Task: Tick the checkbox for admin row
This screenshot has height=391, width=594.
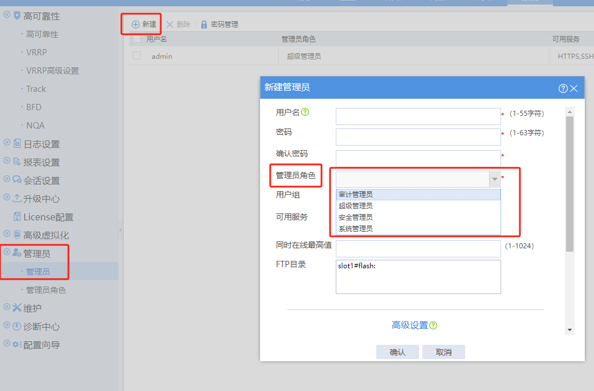Action: (137, 55)
